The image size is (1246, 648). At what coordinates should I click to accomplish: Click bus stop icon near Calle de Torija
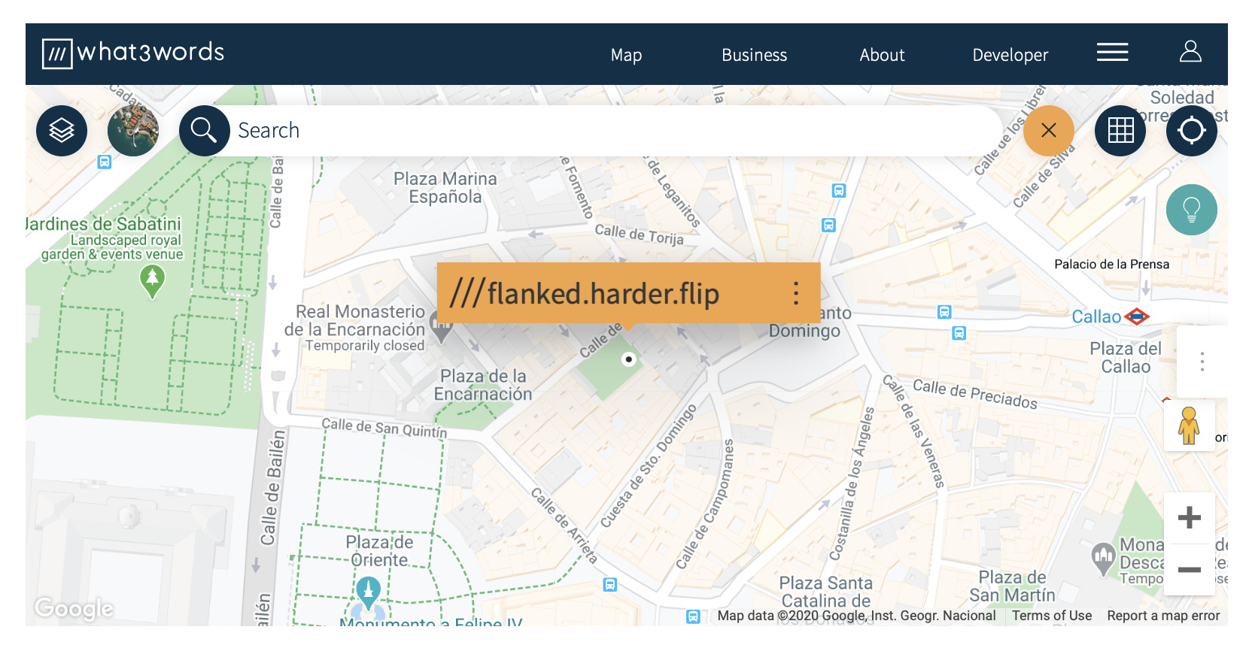(x=828, y=225)
